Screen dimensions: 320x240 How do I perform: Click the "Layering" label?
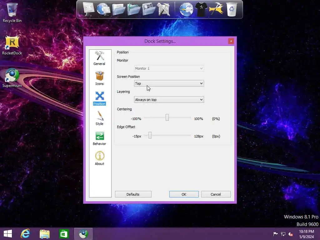click(123, 92)
